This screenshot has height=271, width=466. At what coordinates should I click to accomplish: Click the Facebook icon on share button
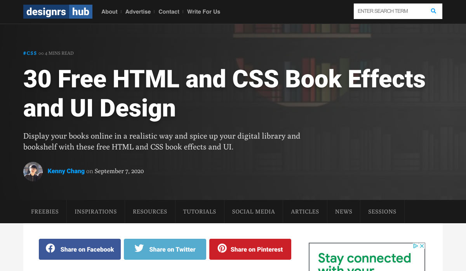tap(50, 248)
